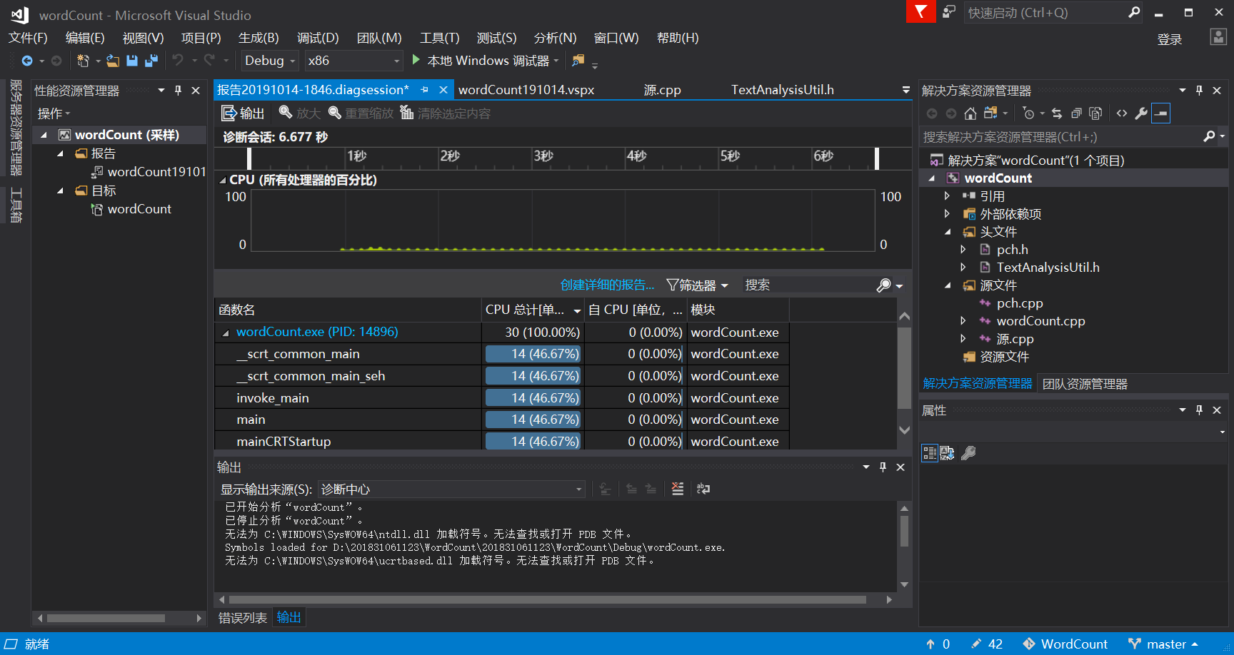Image resolution: width=1234 pixels, height=655 pixels.
Task: Click the notification flag icon in title bar
Action: click(x=921, y=12)
